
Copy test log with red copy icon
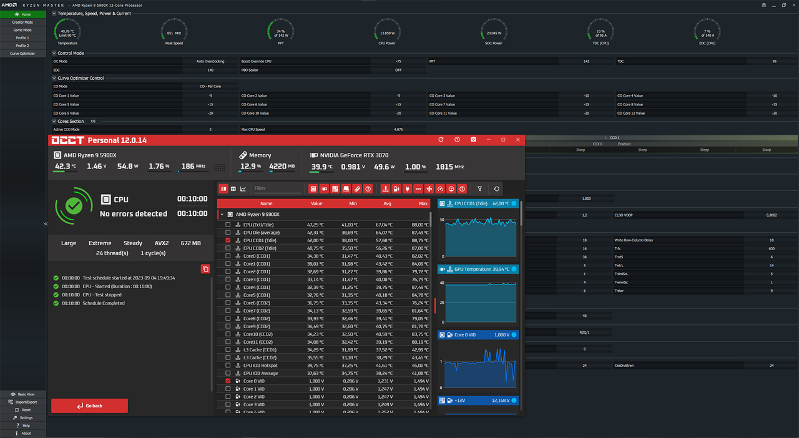[205, 269]
